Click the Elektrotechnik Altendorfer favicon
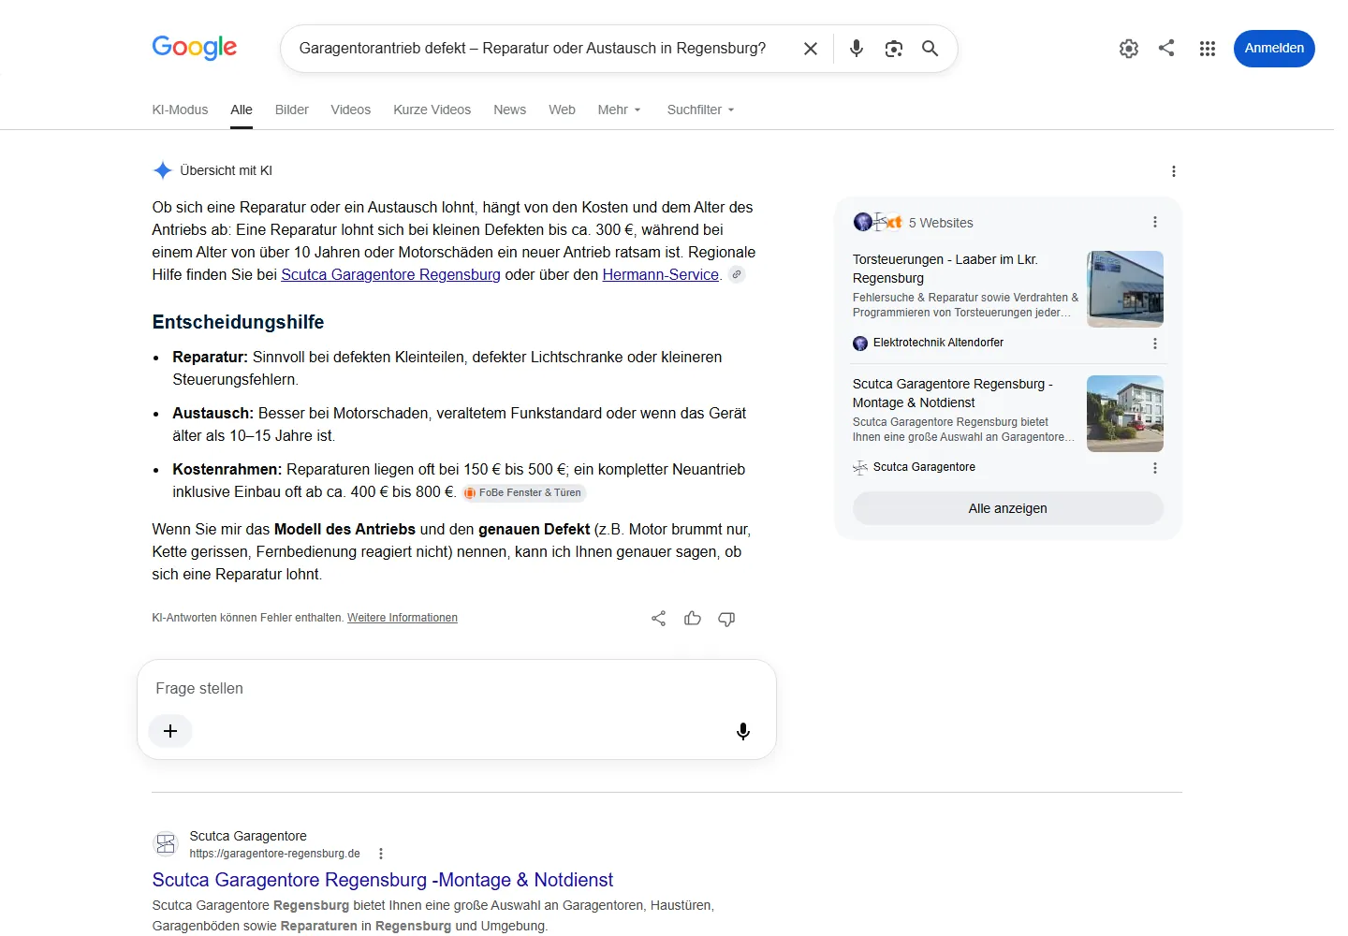The image size is (1348, 936). tap(860, 344)
